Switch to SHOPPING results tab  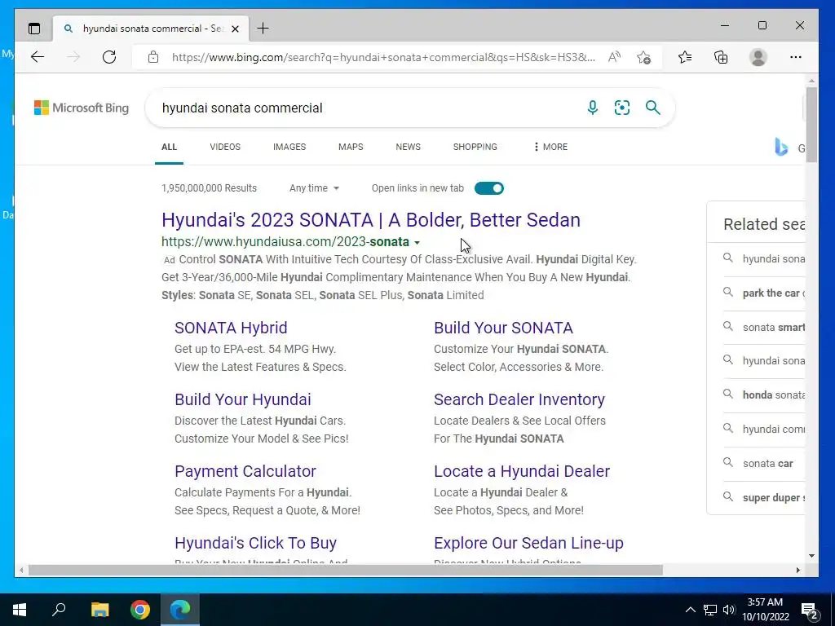(x=475, y=147)
